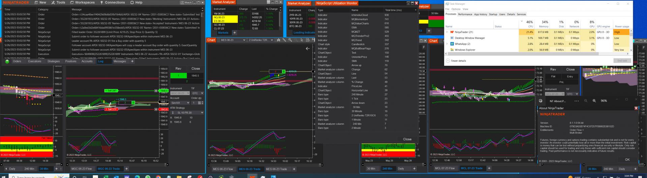Toggle the PnL button in the MCL chart trader
The width and height of the screenshot is (647, 178).
point(561,82)
